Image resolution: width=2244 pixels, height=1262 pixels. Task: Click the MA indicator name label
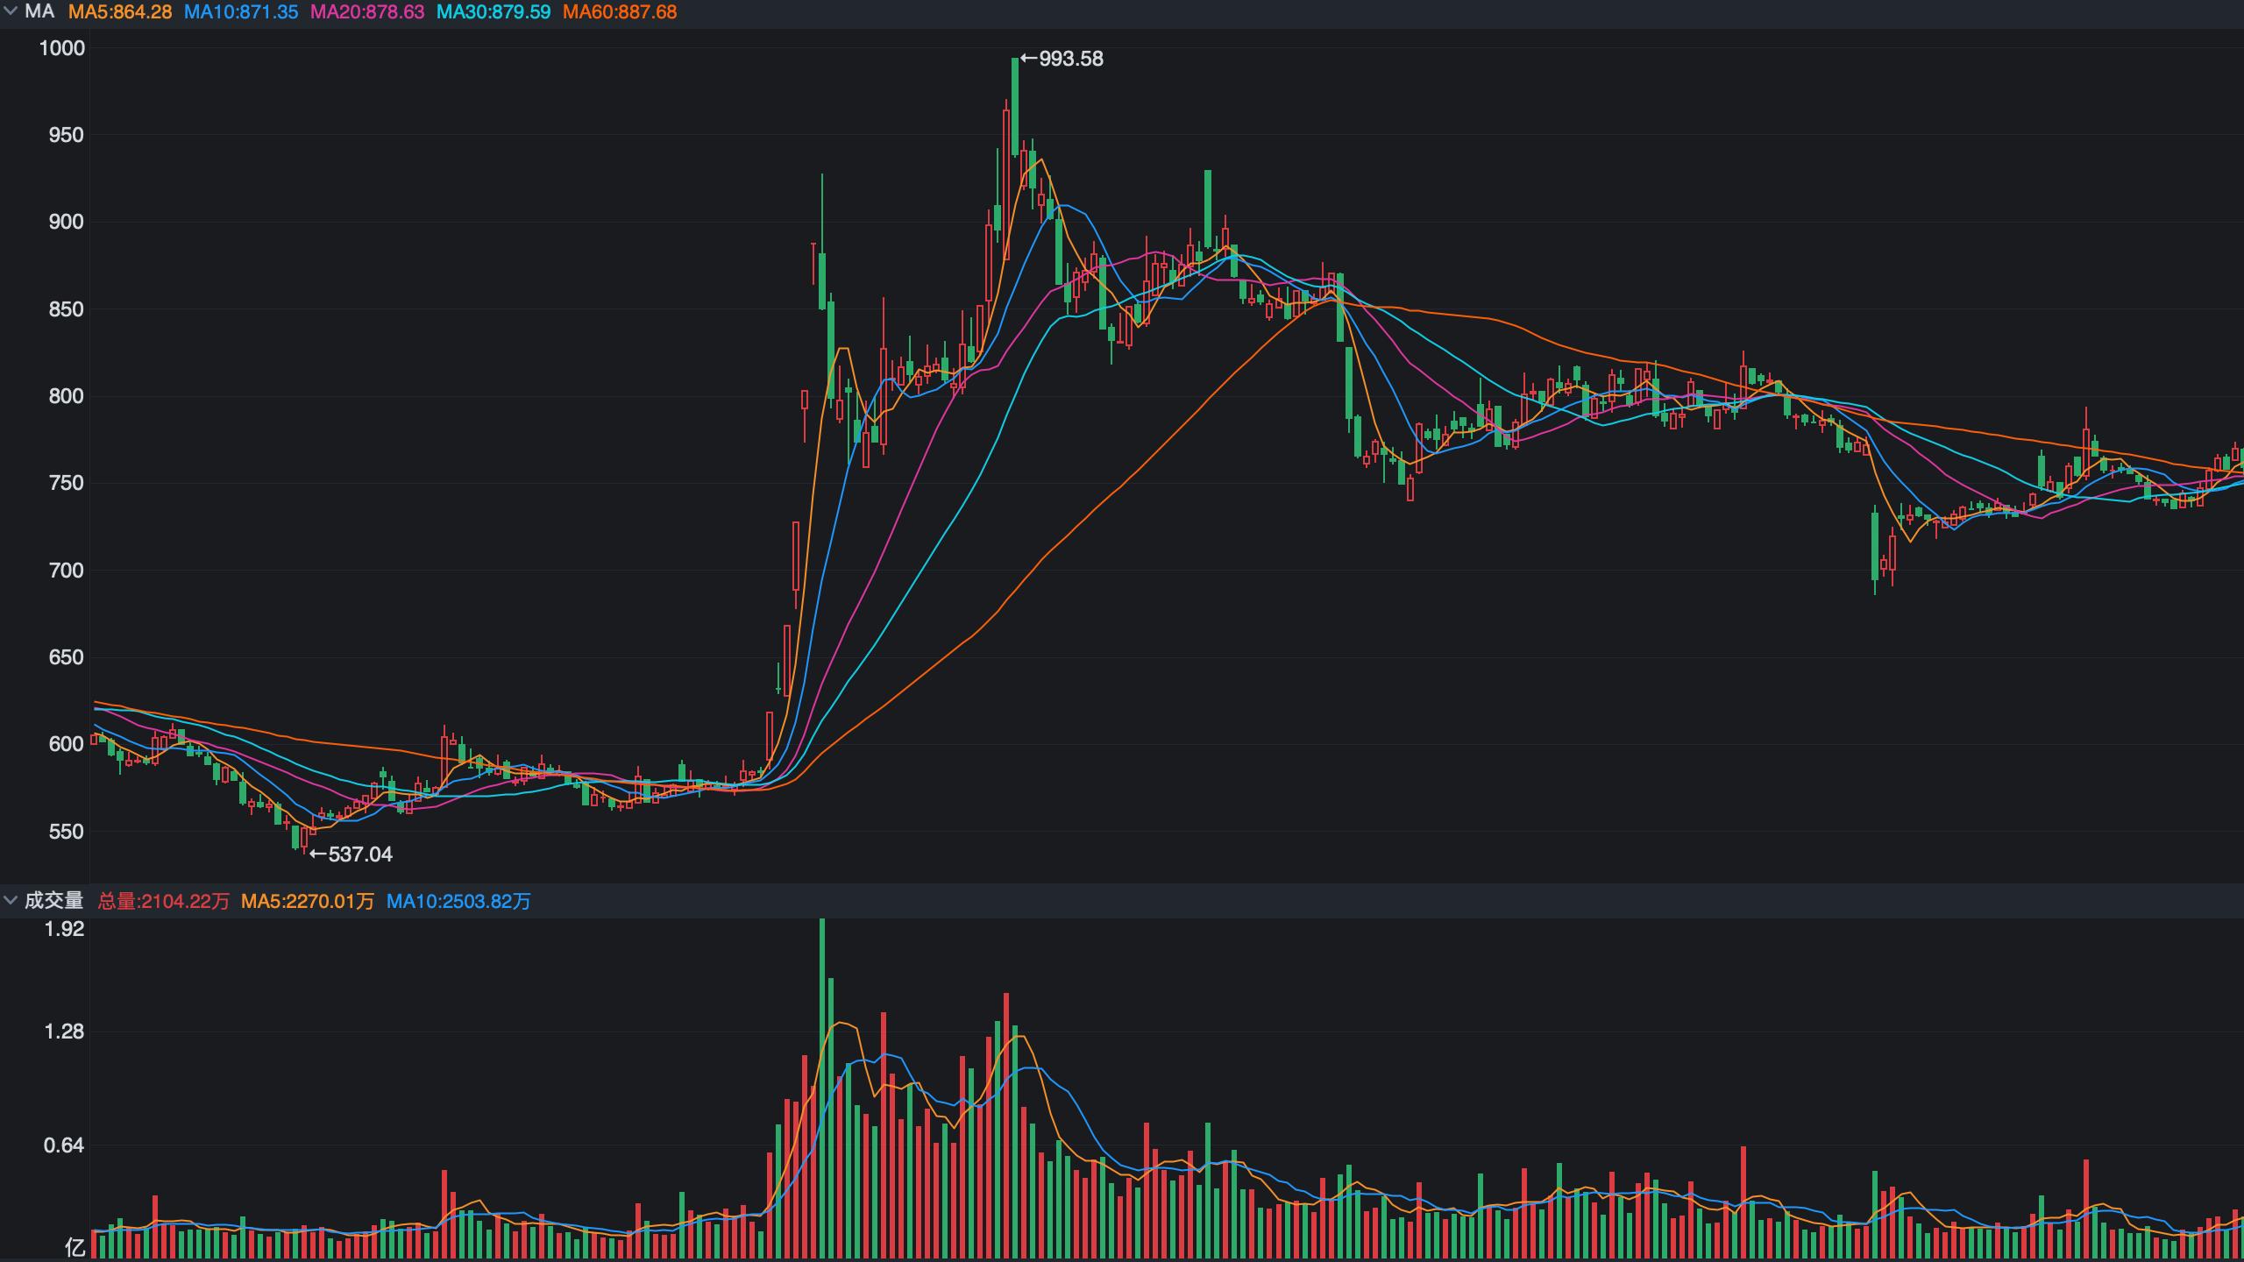(39, 12)
